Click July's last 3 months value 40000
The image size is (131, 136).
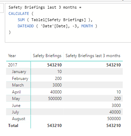point(115,112)
